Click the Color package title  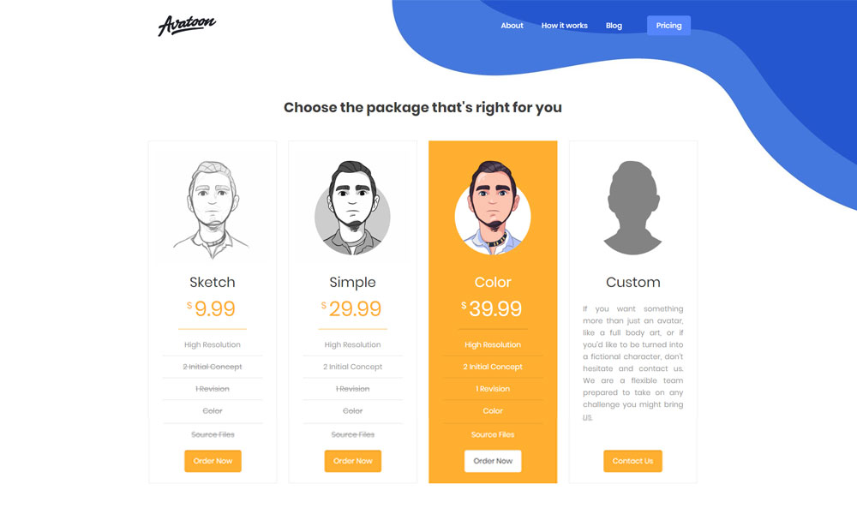coord(493,283)
